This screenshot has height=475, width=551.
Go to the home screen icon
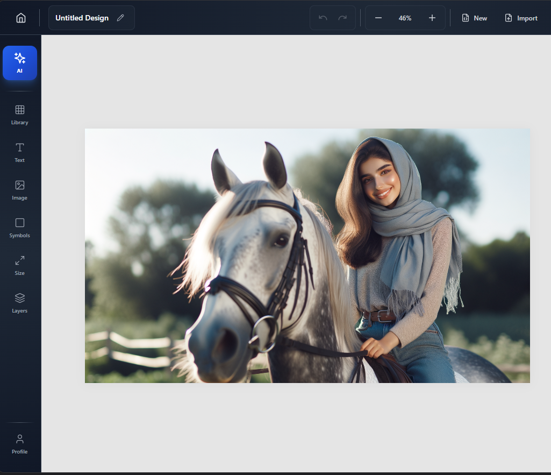coord(21,18)
